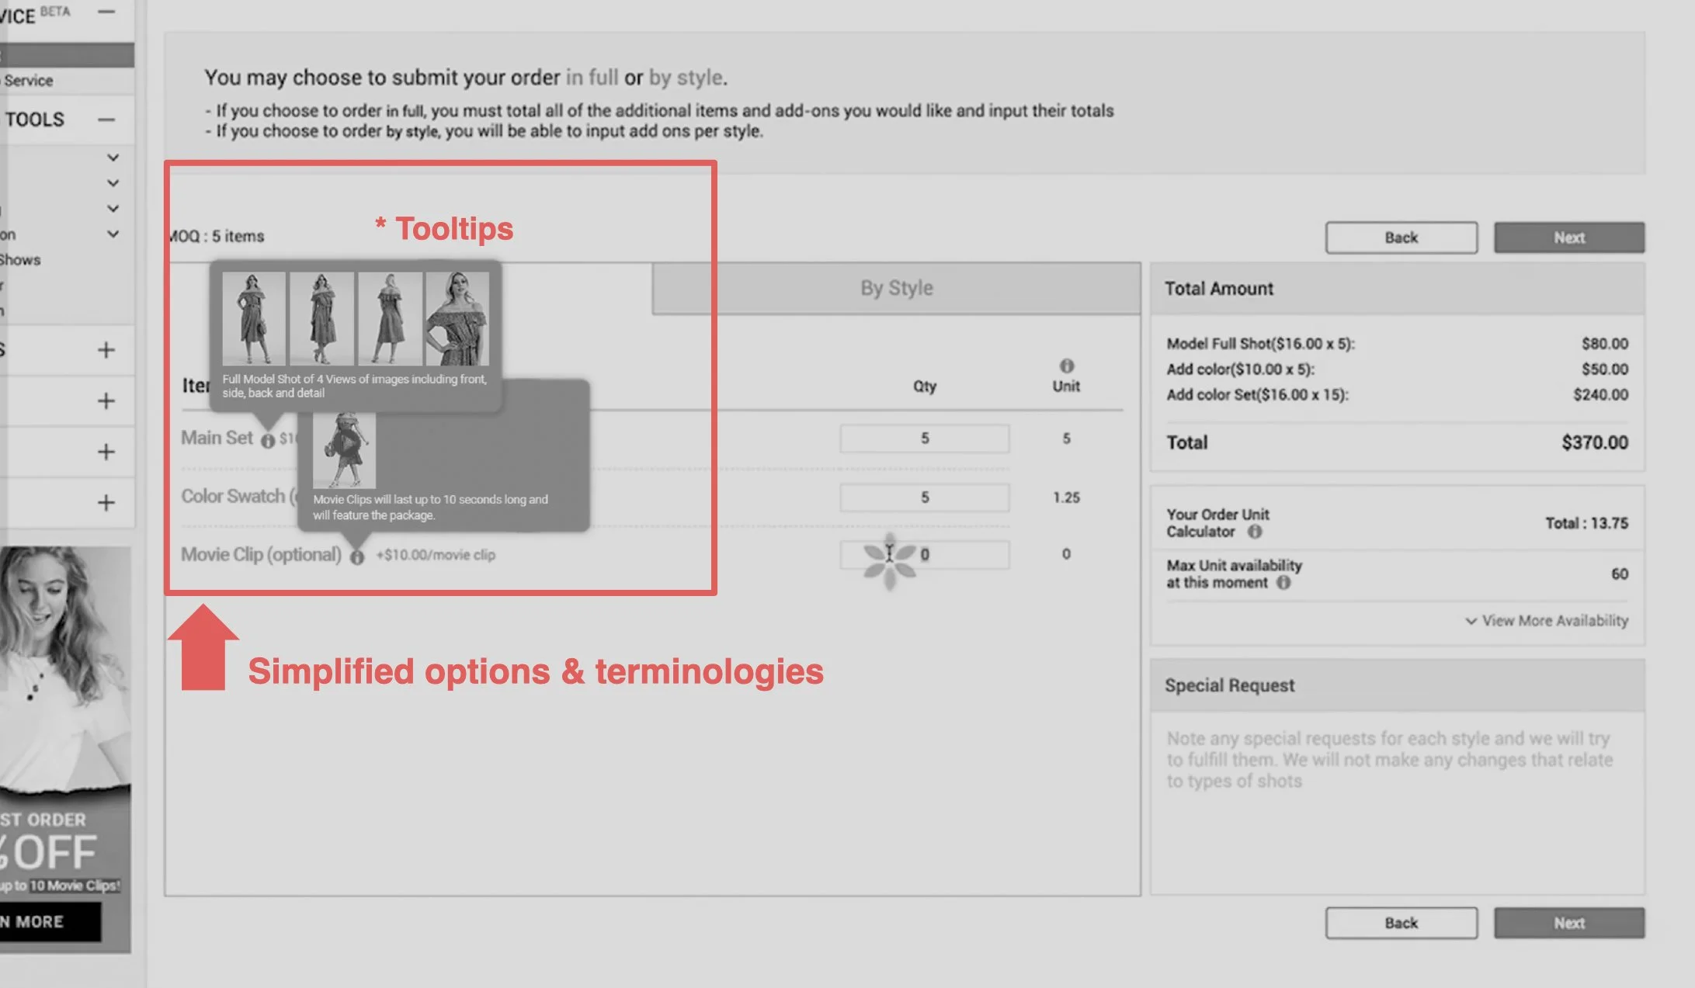Collapse the top sidebar BETA section minus

click(106, 12)
